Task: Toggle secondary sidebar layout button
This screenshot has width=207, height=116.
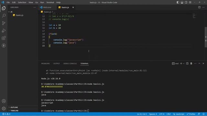Action: click(x=186, y=2)
